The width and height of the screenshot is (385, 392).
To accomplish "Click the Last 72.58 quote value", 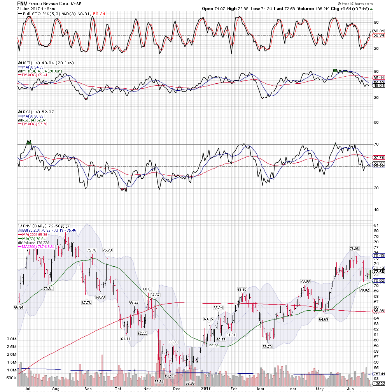I will pos(284,9).
